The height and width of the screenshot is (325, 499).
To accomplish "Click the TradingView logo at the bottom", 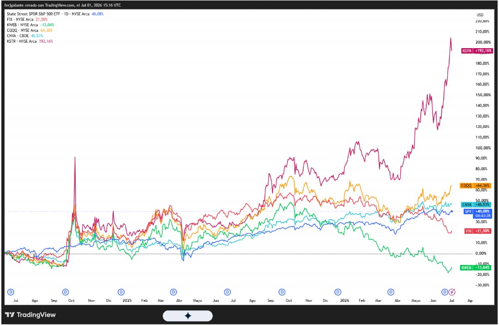I will point(30,315).
